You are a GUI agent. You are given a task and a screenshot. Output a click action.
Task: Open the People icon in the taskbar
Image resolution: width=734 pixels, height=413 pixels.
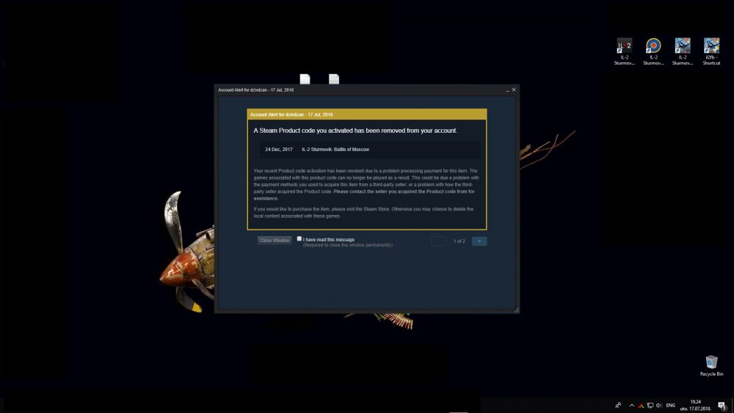pos(618,405)
